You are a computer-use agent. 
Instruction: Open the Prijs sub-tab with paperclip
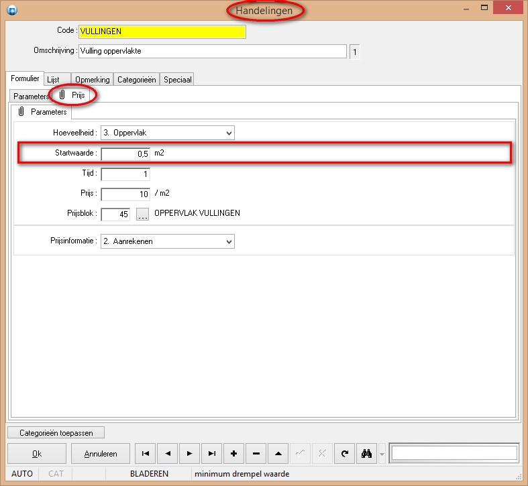pos(73,95)
